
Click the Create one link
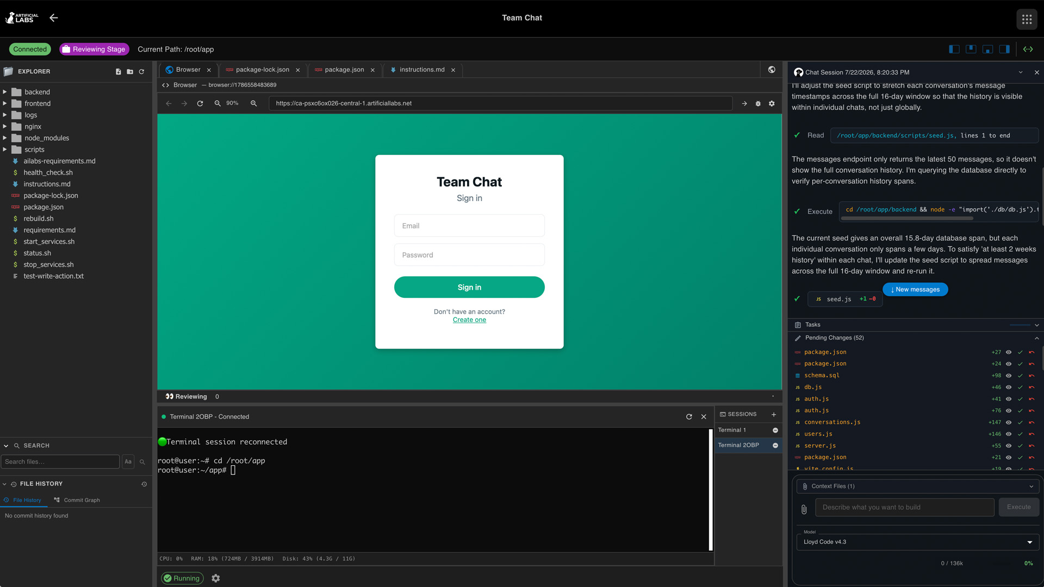469,320
